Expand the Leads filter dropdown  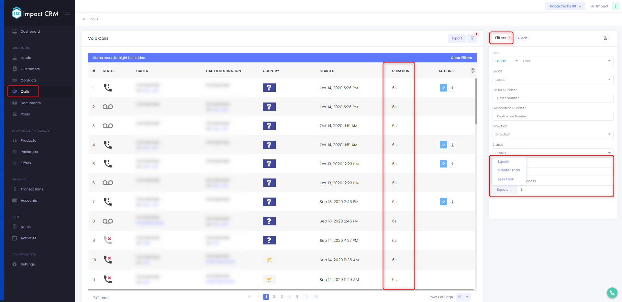point(552,80)
